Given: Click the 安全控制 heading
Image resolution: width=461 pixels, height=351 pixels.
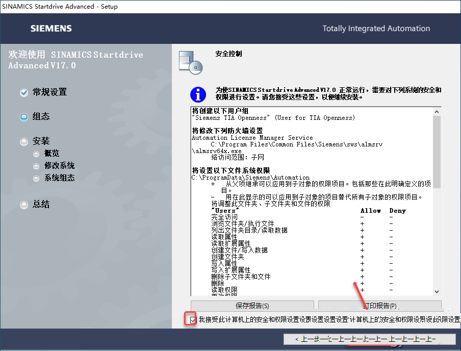Looking at the screenshot, I should pyautogui.click(x=229, y=54).
